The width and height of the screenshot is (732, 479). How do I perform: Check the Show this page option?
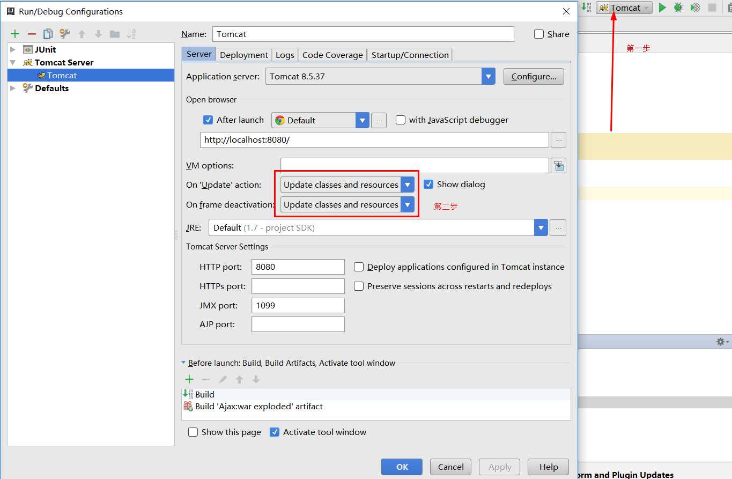[x=193, y=432]
